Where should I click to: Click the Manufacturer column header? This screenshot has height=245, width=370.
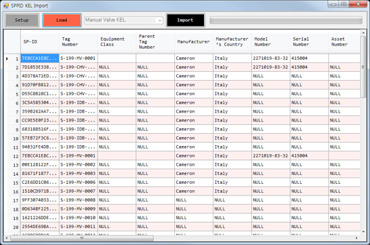click(x=194, y=41)
